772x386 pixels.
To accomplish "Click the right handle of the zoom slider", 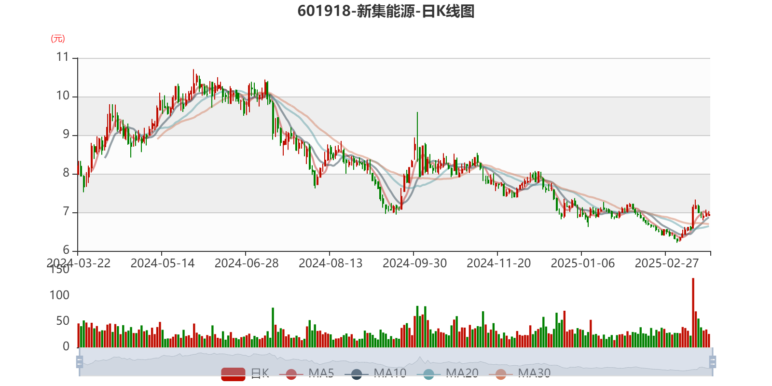I will point(712,362).
